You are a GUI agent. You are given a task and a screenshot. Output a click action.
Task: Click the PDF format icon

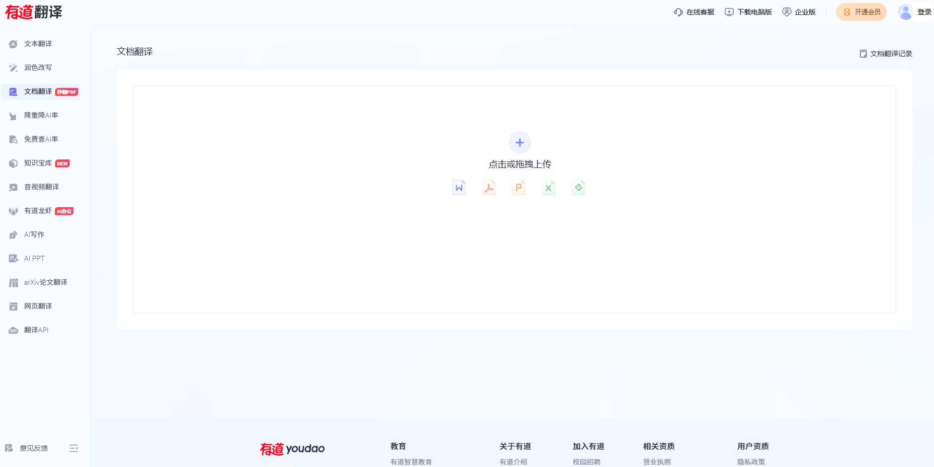pos(489,187)
